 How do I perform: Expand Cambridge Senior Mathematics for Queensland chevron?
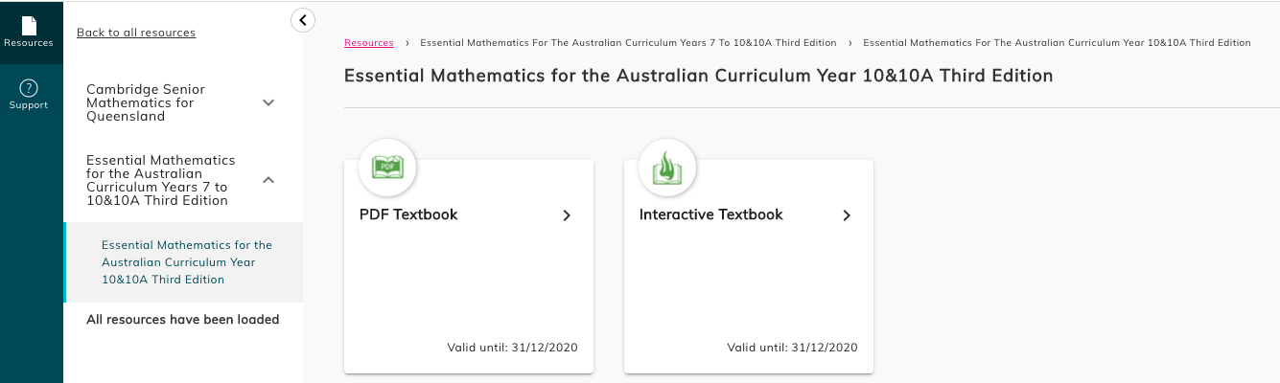tap(268, 102)
